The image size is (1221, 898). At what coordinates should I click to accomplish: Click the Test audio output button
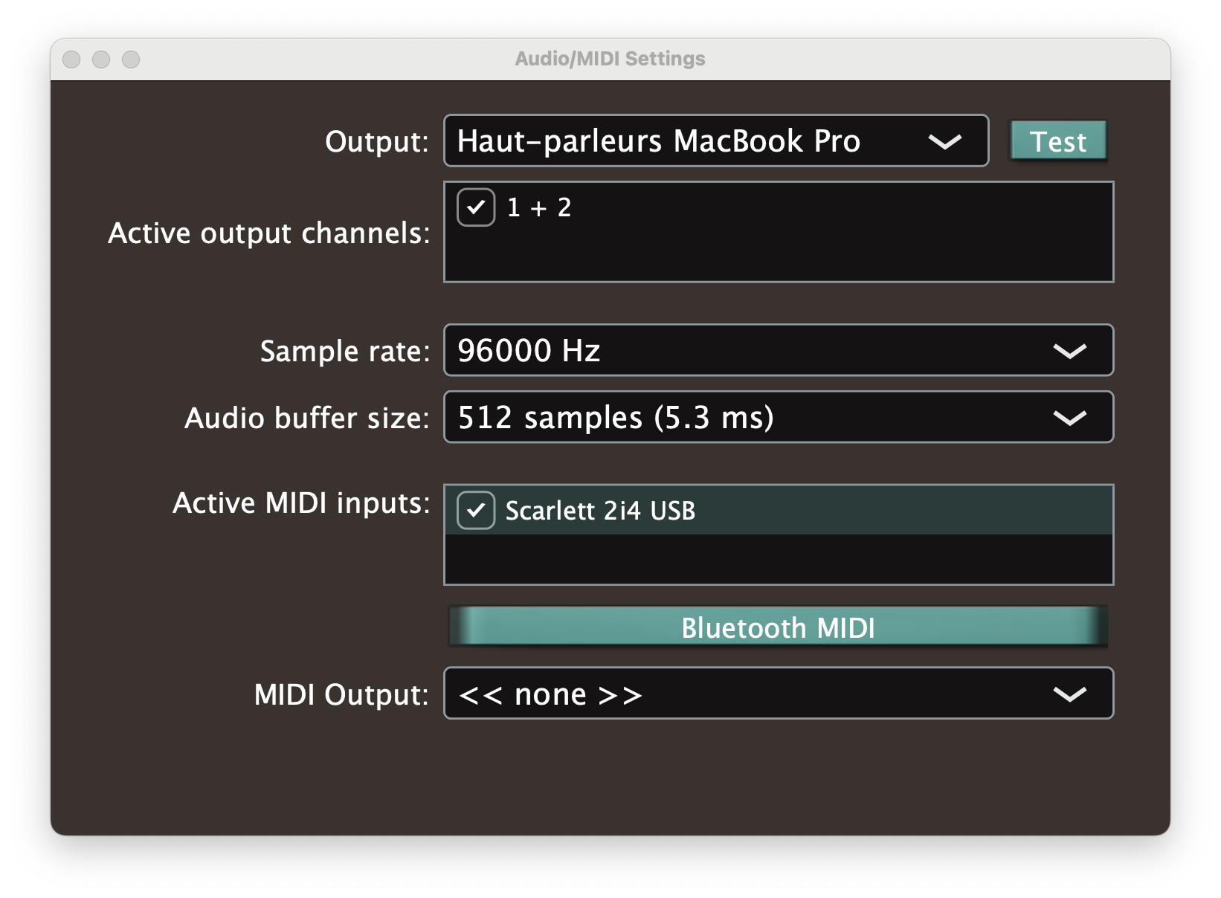coord(1057,141)
